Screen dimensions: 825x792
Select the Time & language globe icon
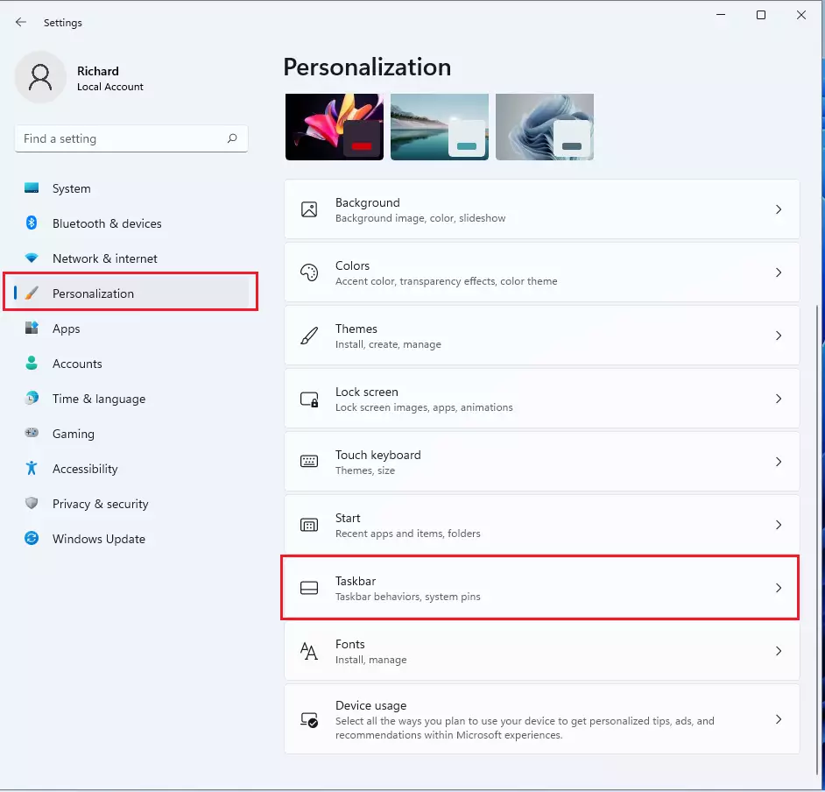pyautogui.click(x=32, y=398)
